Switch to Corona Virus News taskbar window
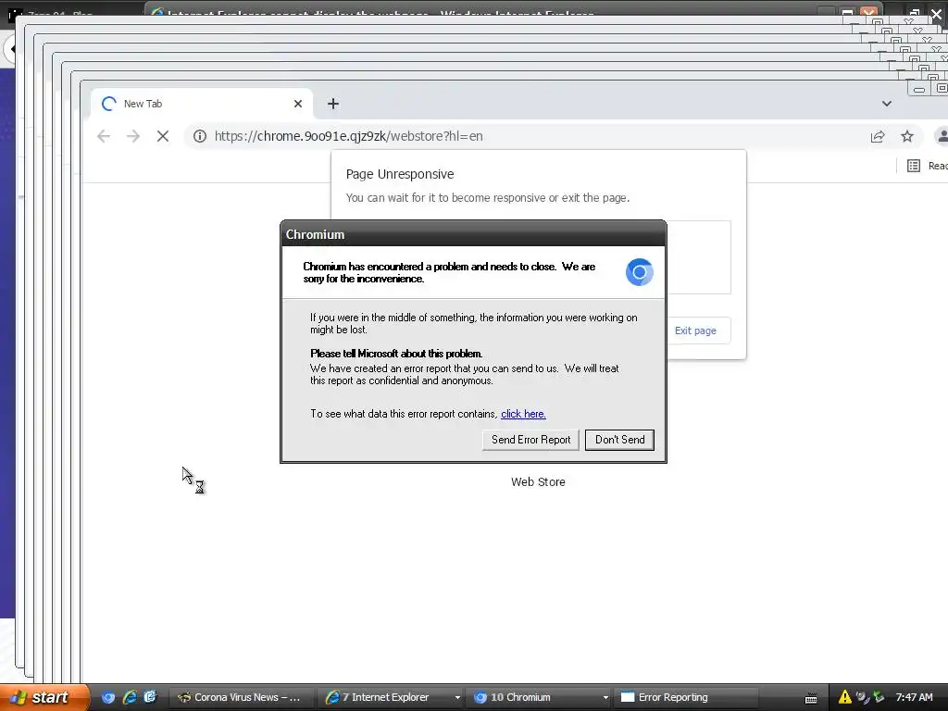 [x=241, y=697]
